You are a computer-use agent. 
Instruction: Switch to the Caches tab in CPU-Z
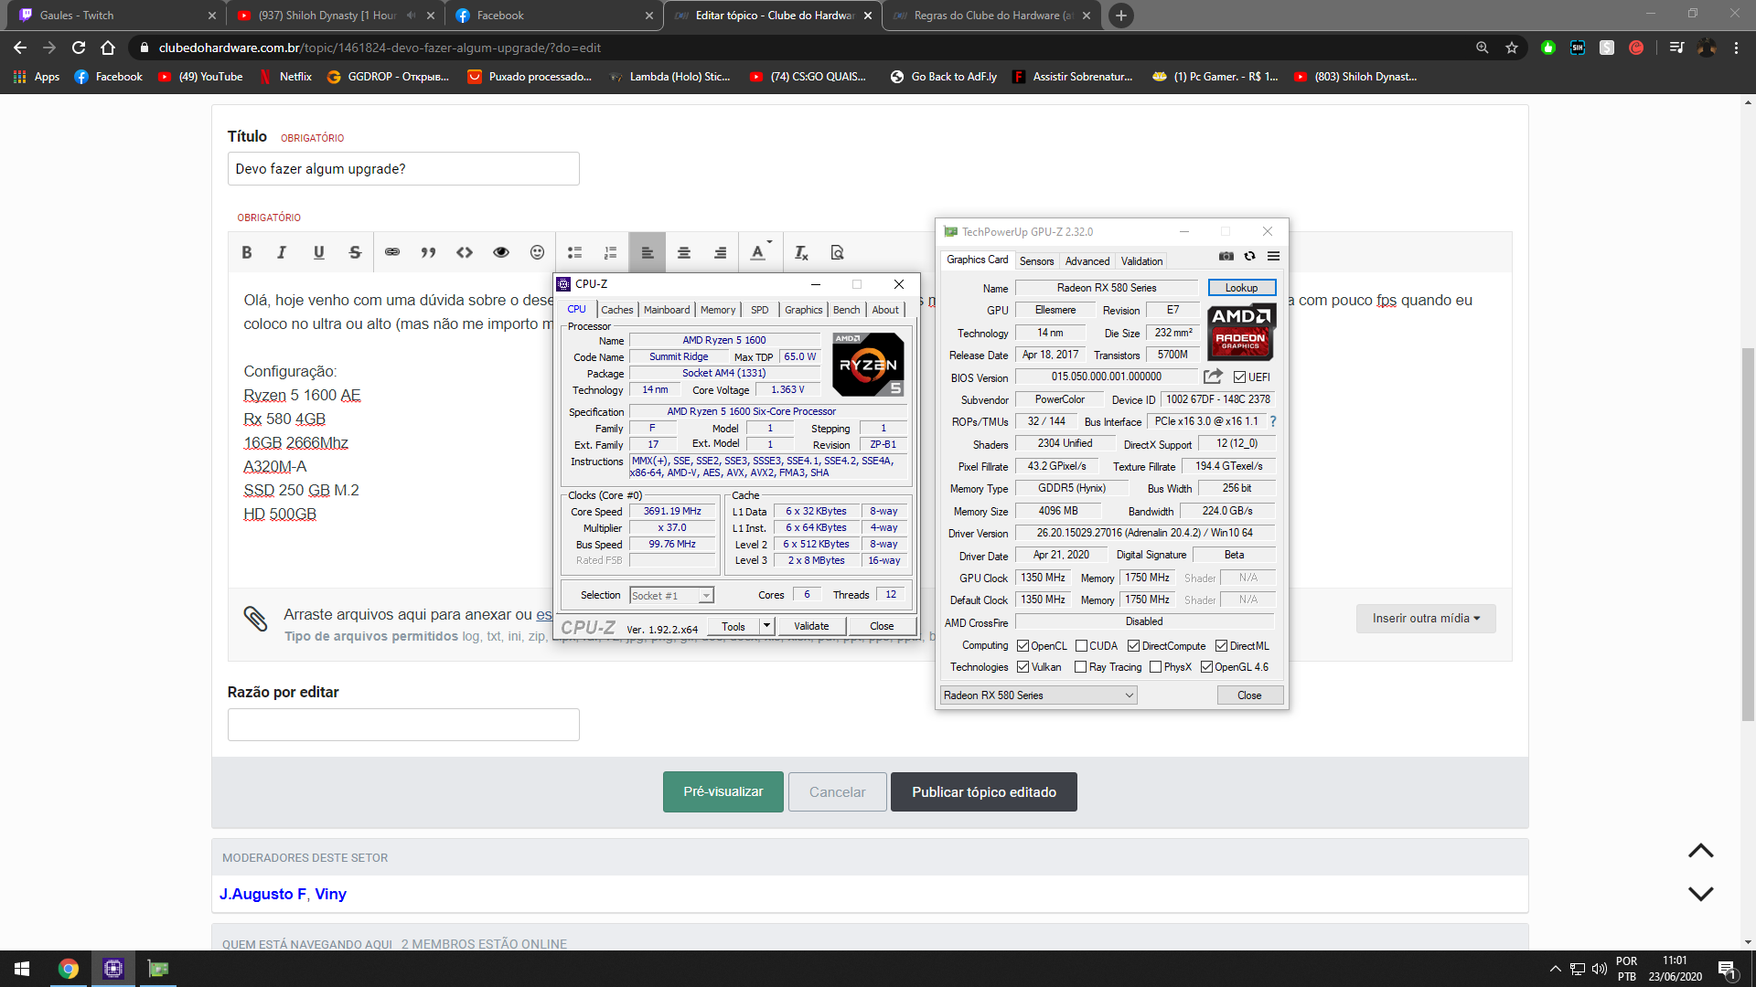tap(616, 310)
